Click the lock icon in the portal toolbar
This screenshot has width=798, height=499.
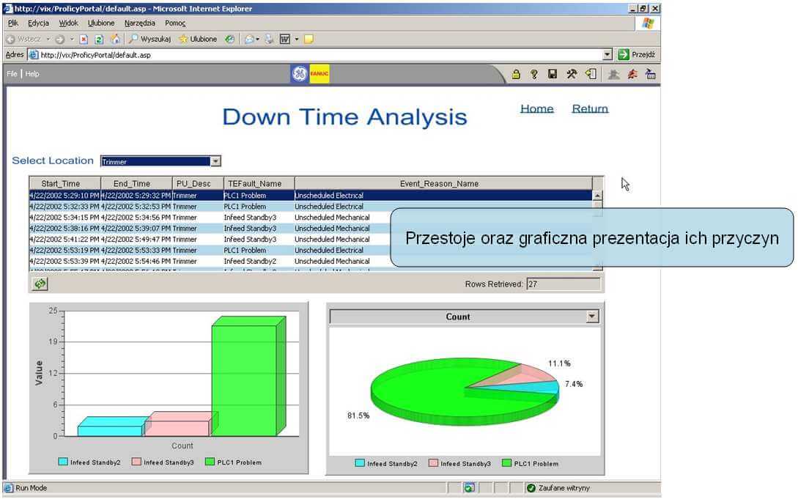tap(516, 74)
